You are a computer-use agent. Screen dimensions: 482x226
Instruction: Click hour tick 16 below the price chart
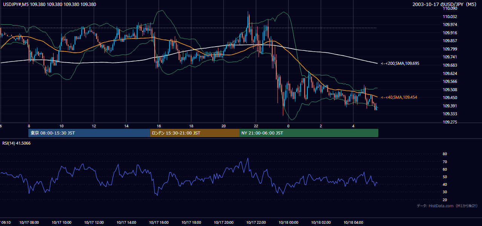159,126
